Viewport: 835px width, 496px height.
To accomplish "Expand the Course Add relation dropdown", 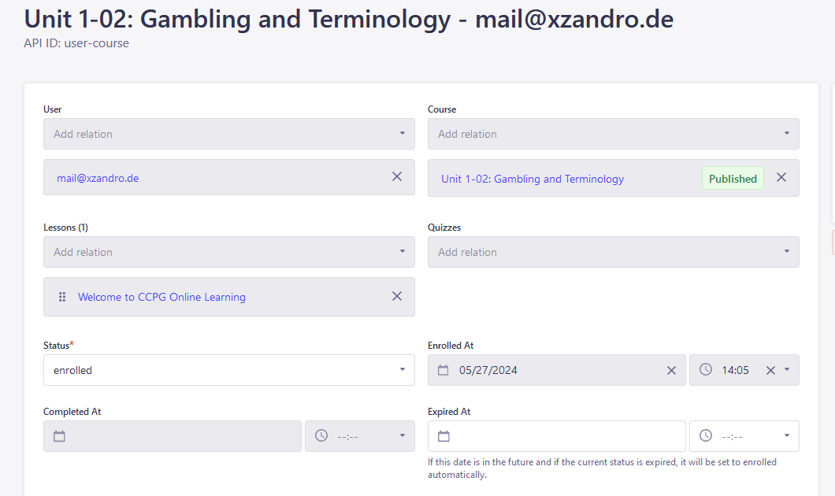I will click(613, 134).
